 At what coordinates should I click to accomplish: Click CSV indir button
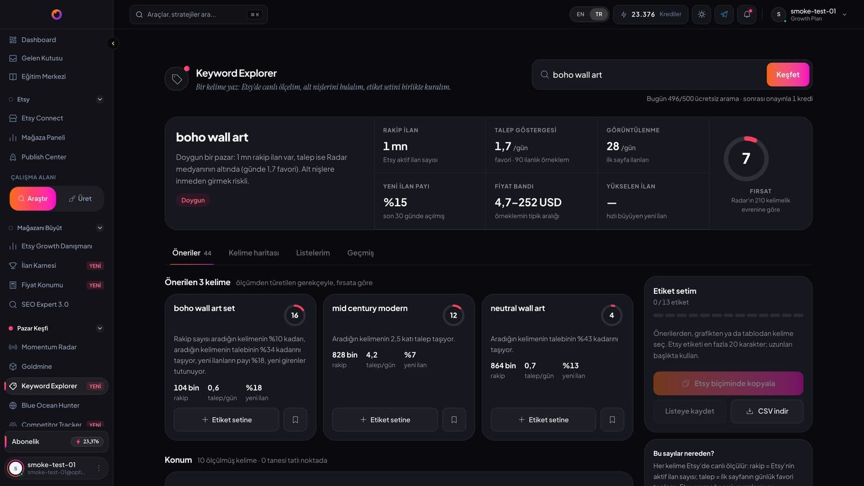[767, 411]
